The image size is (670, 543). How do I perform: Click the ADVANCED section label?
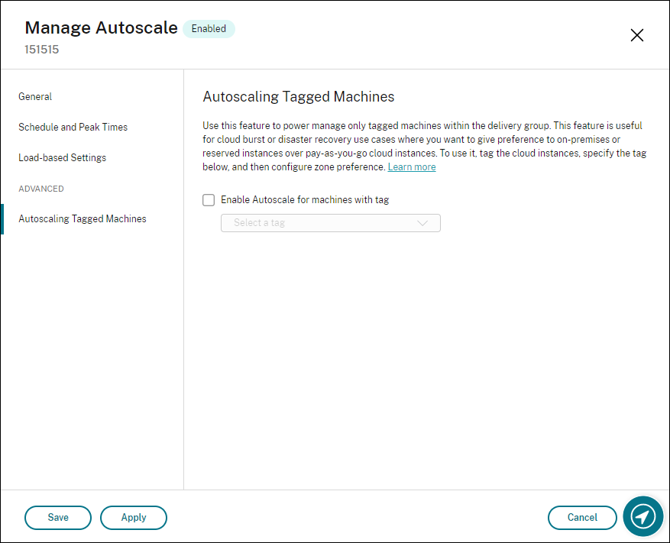pos(41,189)
